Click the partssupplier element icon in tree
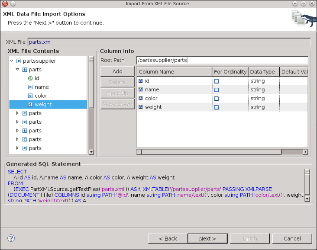Image resolution: width=317 pixels, height=250 pixels. [18, 61]
